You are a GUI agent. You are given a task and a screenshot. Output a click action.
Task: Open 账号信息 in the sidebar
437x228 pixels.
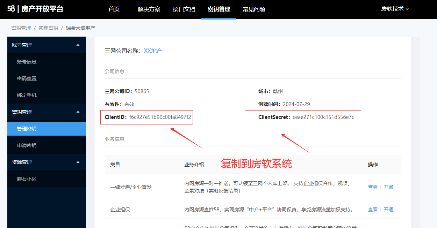point(46,62)
